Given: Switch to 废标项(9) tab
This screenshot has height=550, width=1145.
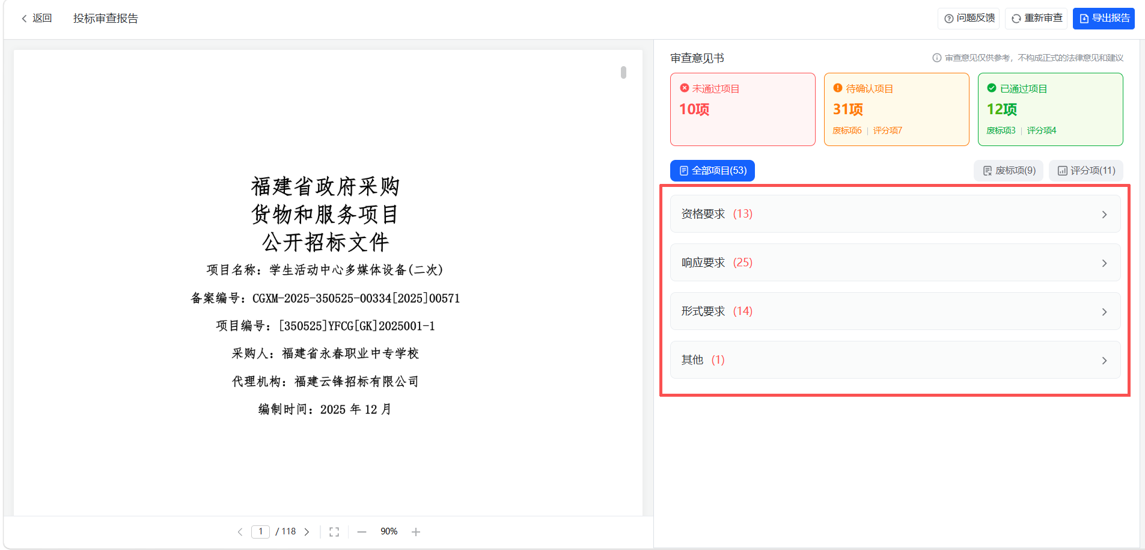Looking at the screenshot, I should point(1009,171).
